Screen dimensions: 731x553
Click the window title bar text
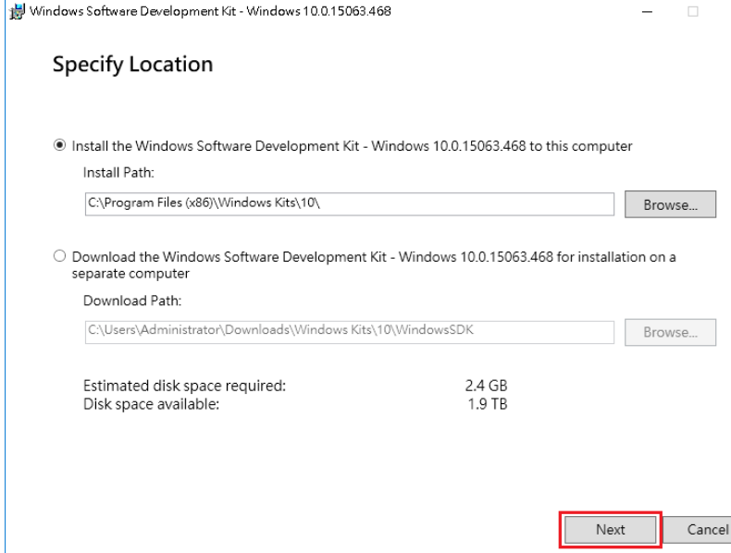pyautogui.click(x=210, y=11)
